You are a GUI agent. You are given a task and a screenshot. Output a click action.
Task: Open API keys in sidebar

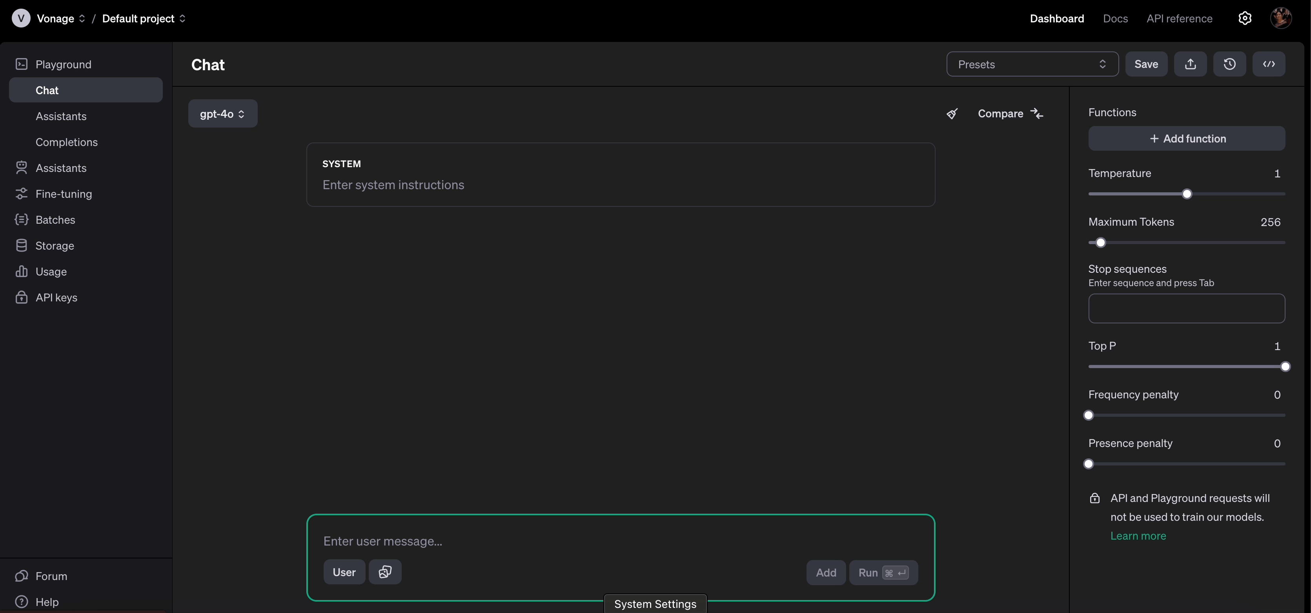(x=56, y=297)
